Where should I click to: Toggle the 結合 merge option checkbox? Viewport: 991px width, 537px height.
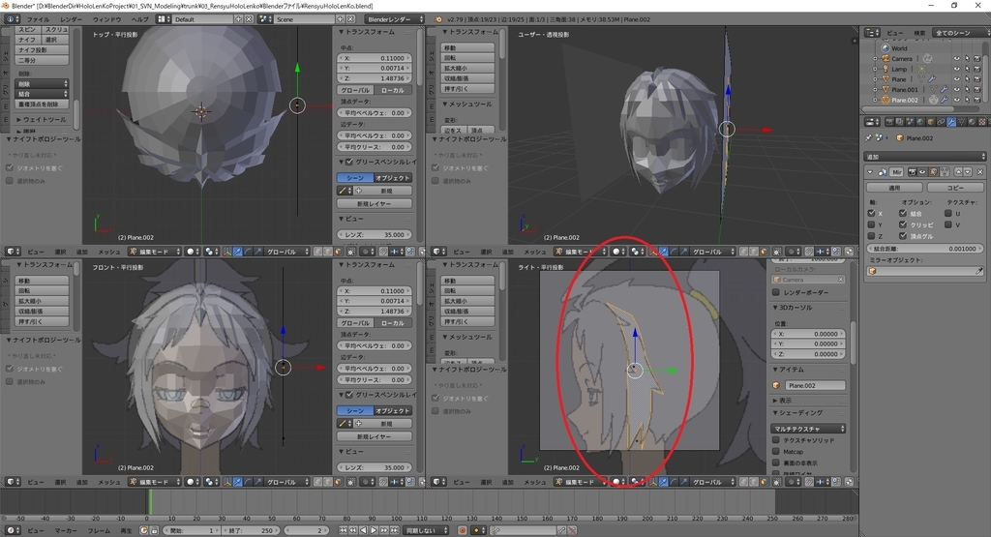[x=903, y=214]
